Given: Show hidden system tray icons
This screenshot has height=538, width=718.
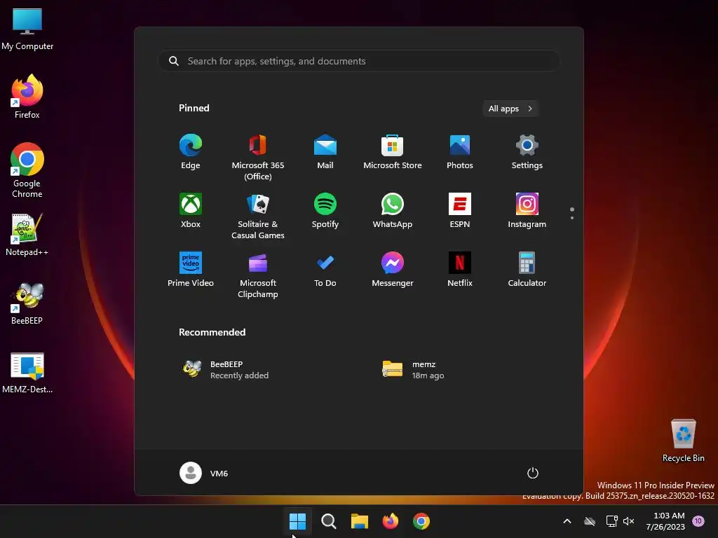Looking at the screenshot, I should (567, 521).
